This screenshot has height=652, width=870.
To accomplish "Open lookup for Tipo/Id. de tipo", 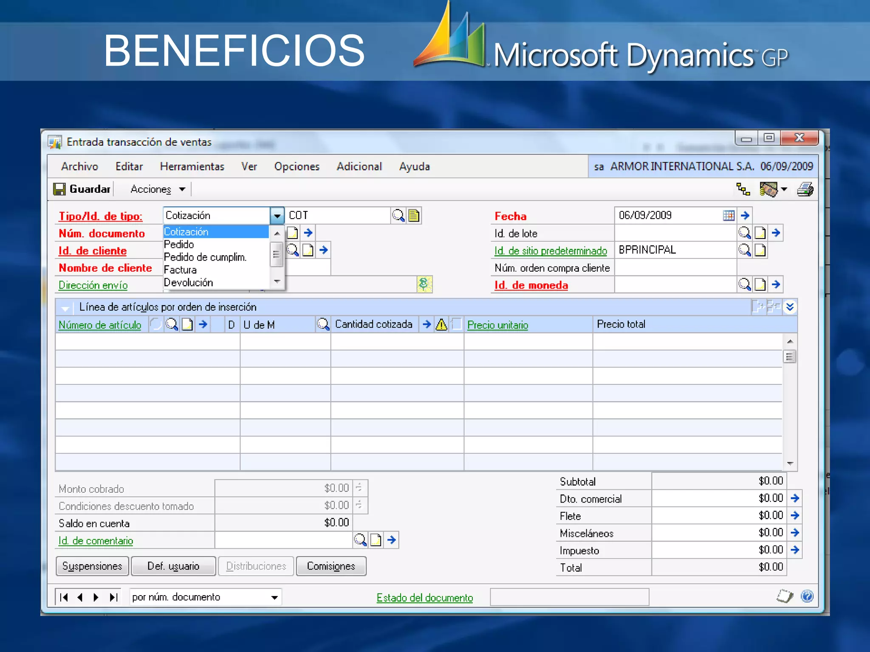I will [x=398, y=216].
